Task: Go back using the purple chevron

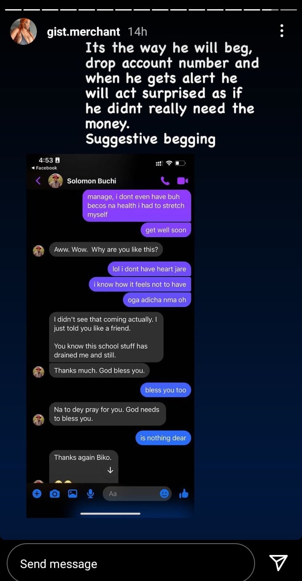Action: point(38,181)
